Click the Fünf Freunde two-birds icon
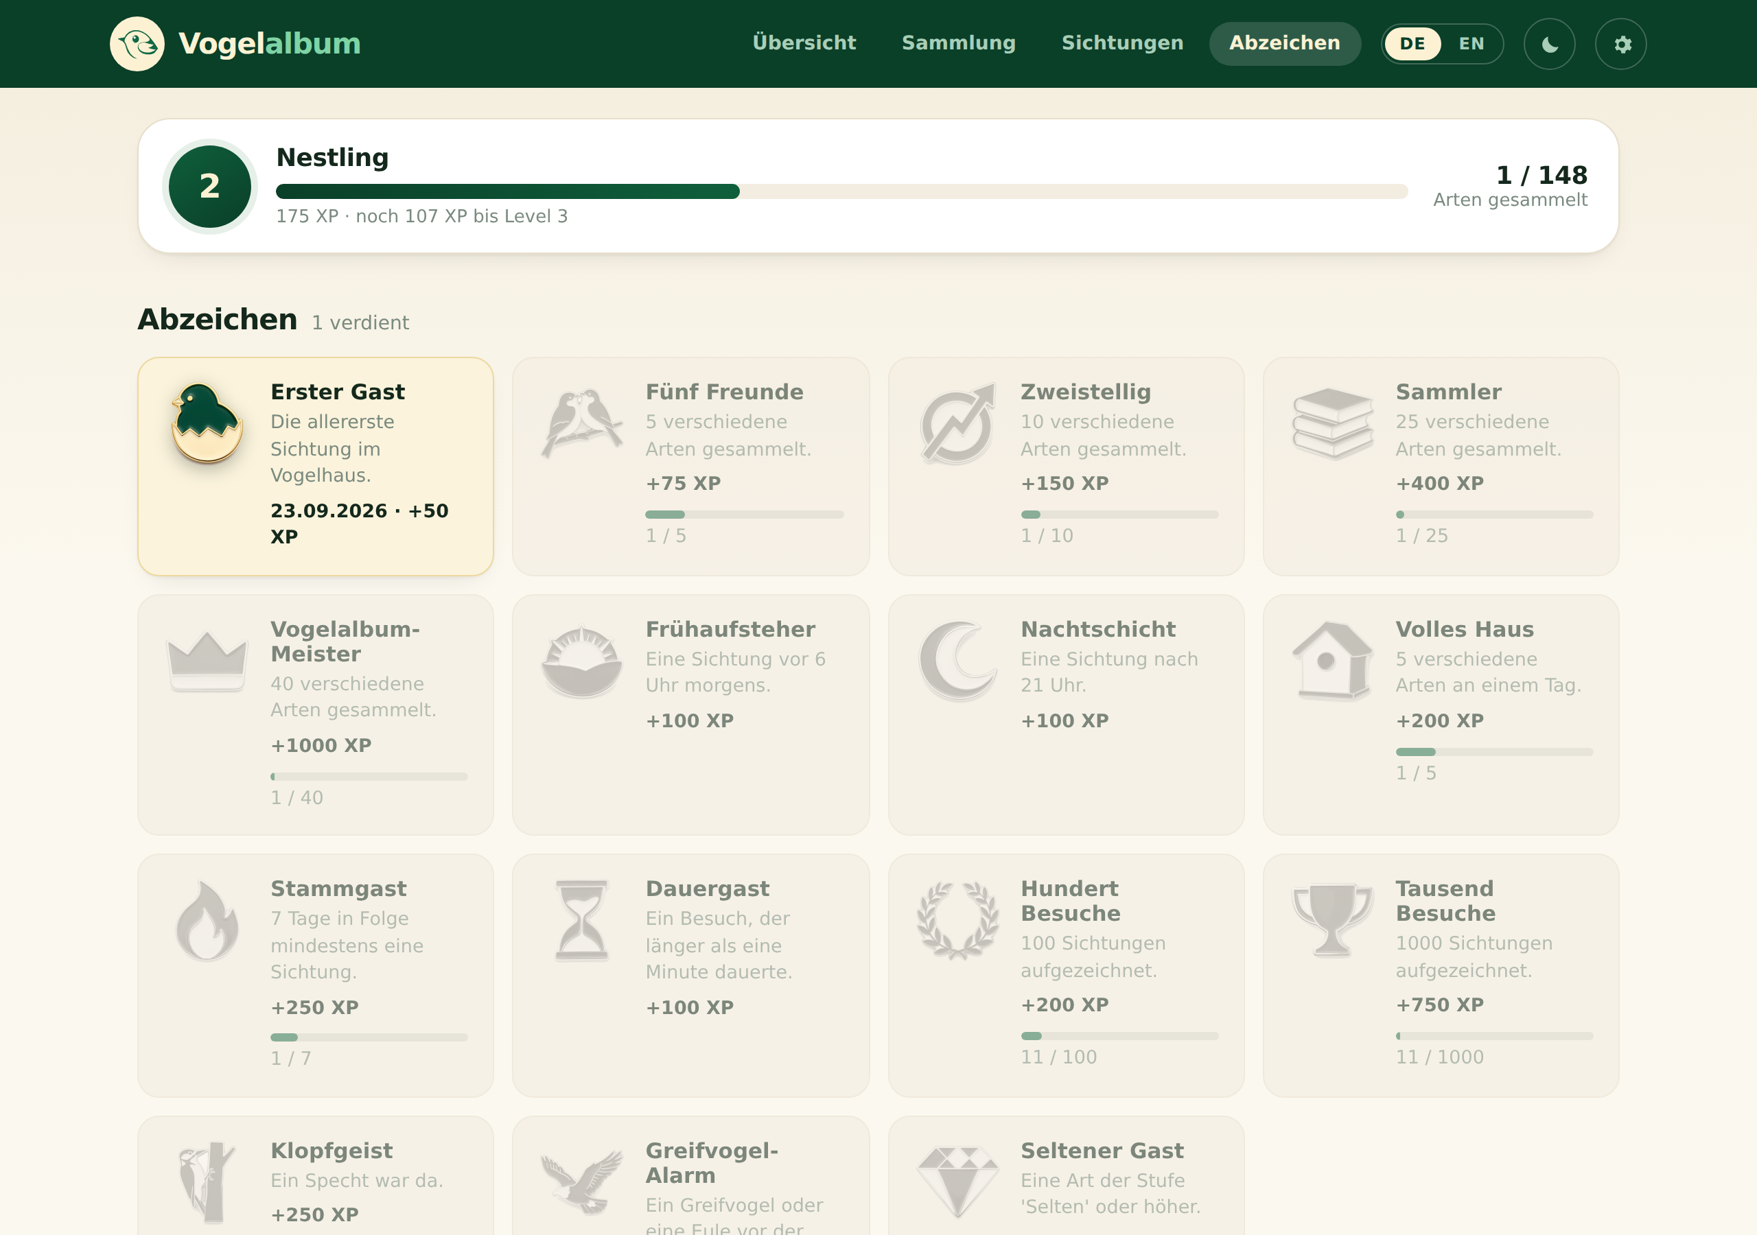1757x1235 pixels. pos(581,423)
